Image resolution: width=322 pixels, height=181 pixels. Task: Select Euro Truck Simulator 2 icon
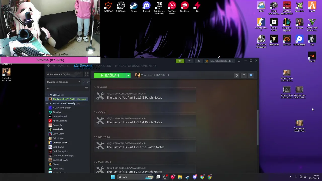click(261, 41)
